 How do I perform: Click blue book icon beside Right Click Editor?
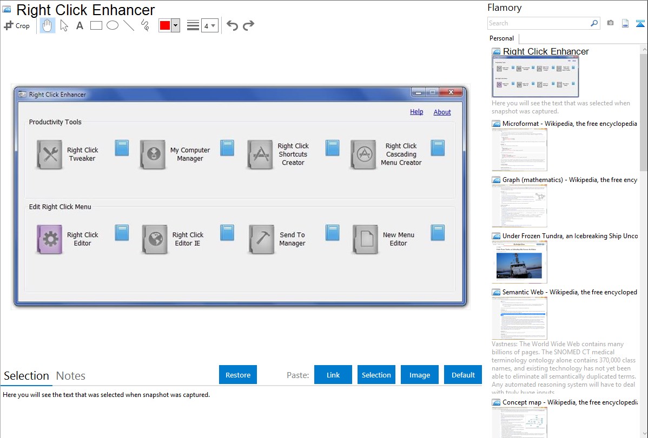[x=122, y=232]
